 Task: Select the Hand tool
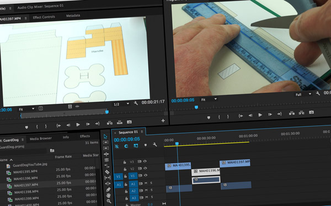click(x=108, y=196)
